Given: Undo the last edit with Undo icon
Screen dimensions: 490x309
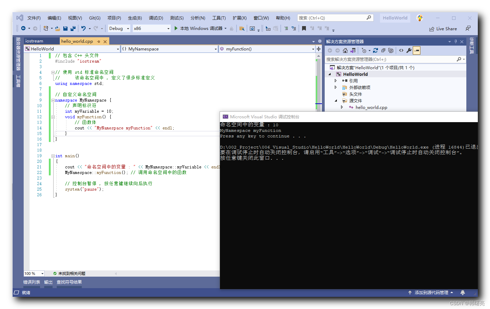Looking at the screenshot, I should coord(84,29).
